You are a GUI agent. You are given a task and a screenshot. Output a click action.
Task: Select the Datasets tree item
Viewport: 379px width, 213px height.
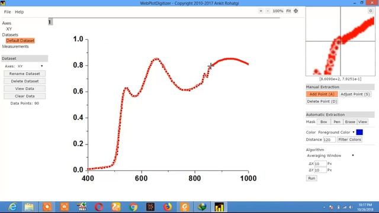click(x=10, y=35)
